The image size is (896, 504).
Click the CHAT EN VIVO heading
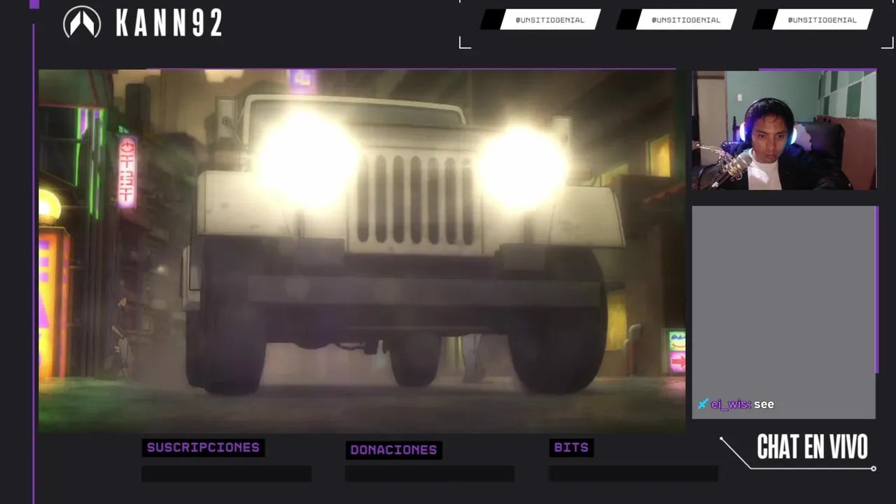812,447
